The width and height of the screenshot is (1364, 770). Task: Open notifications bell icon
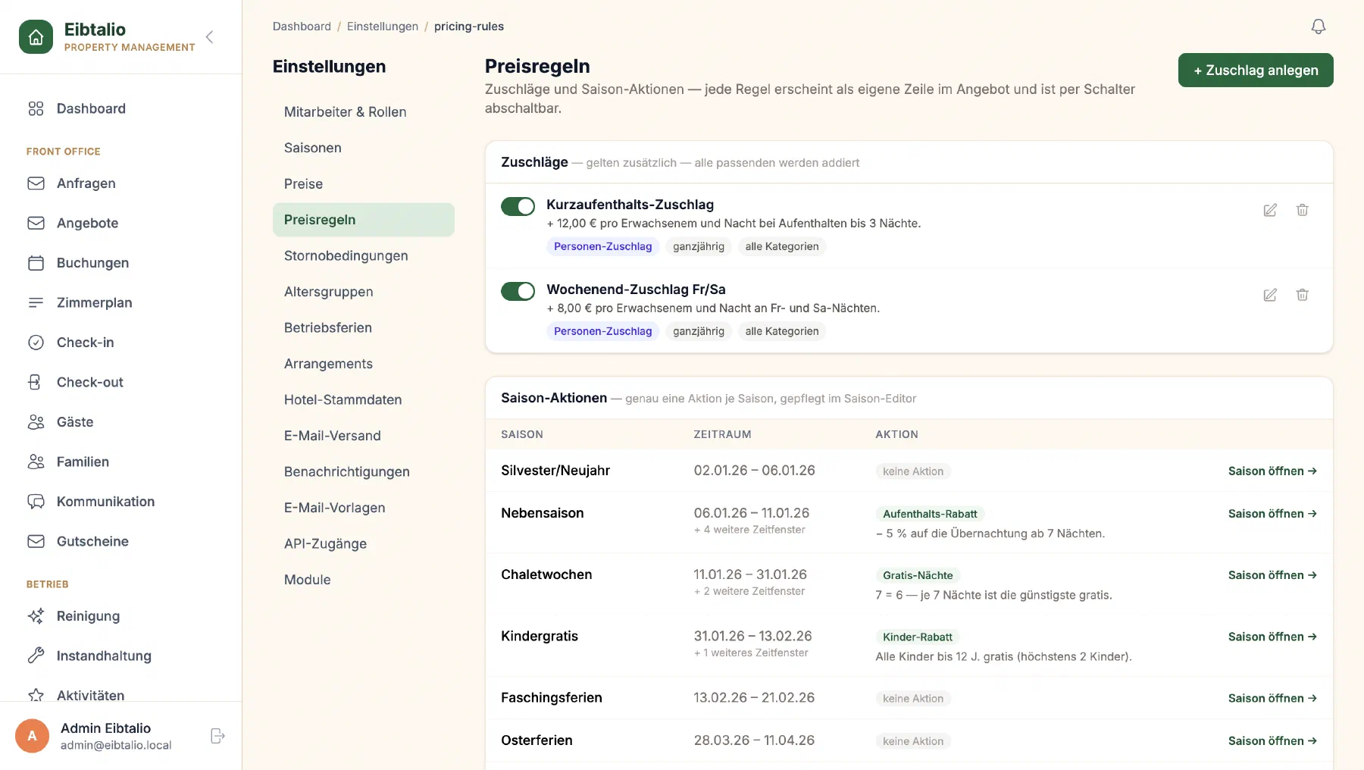pyautogui.click(x=1319, y=27)
